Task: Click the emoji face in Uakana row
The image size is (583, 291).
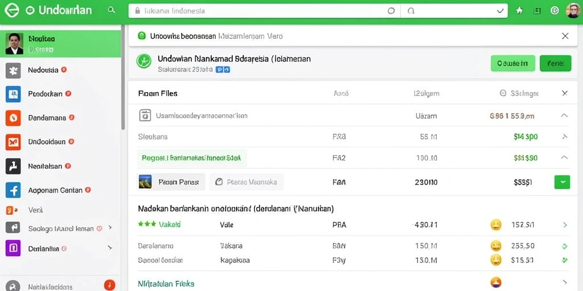Action: (496, 246)
